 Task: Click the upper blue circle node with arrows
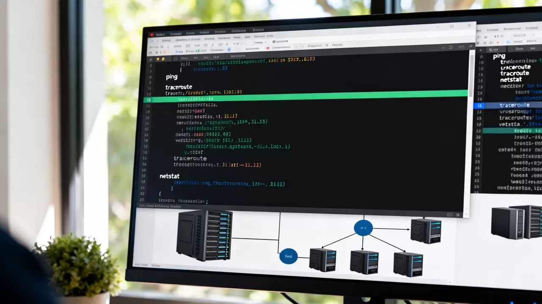pos(363,228)
